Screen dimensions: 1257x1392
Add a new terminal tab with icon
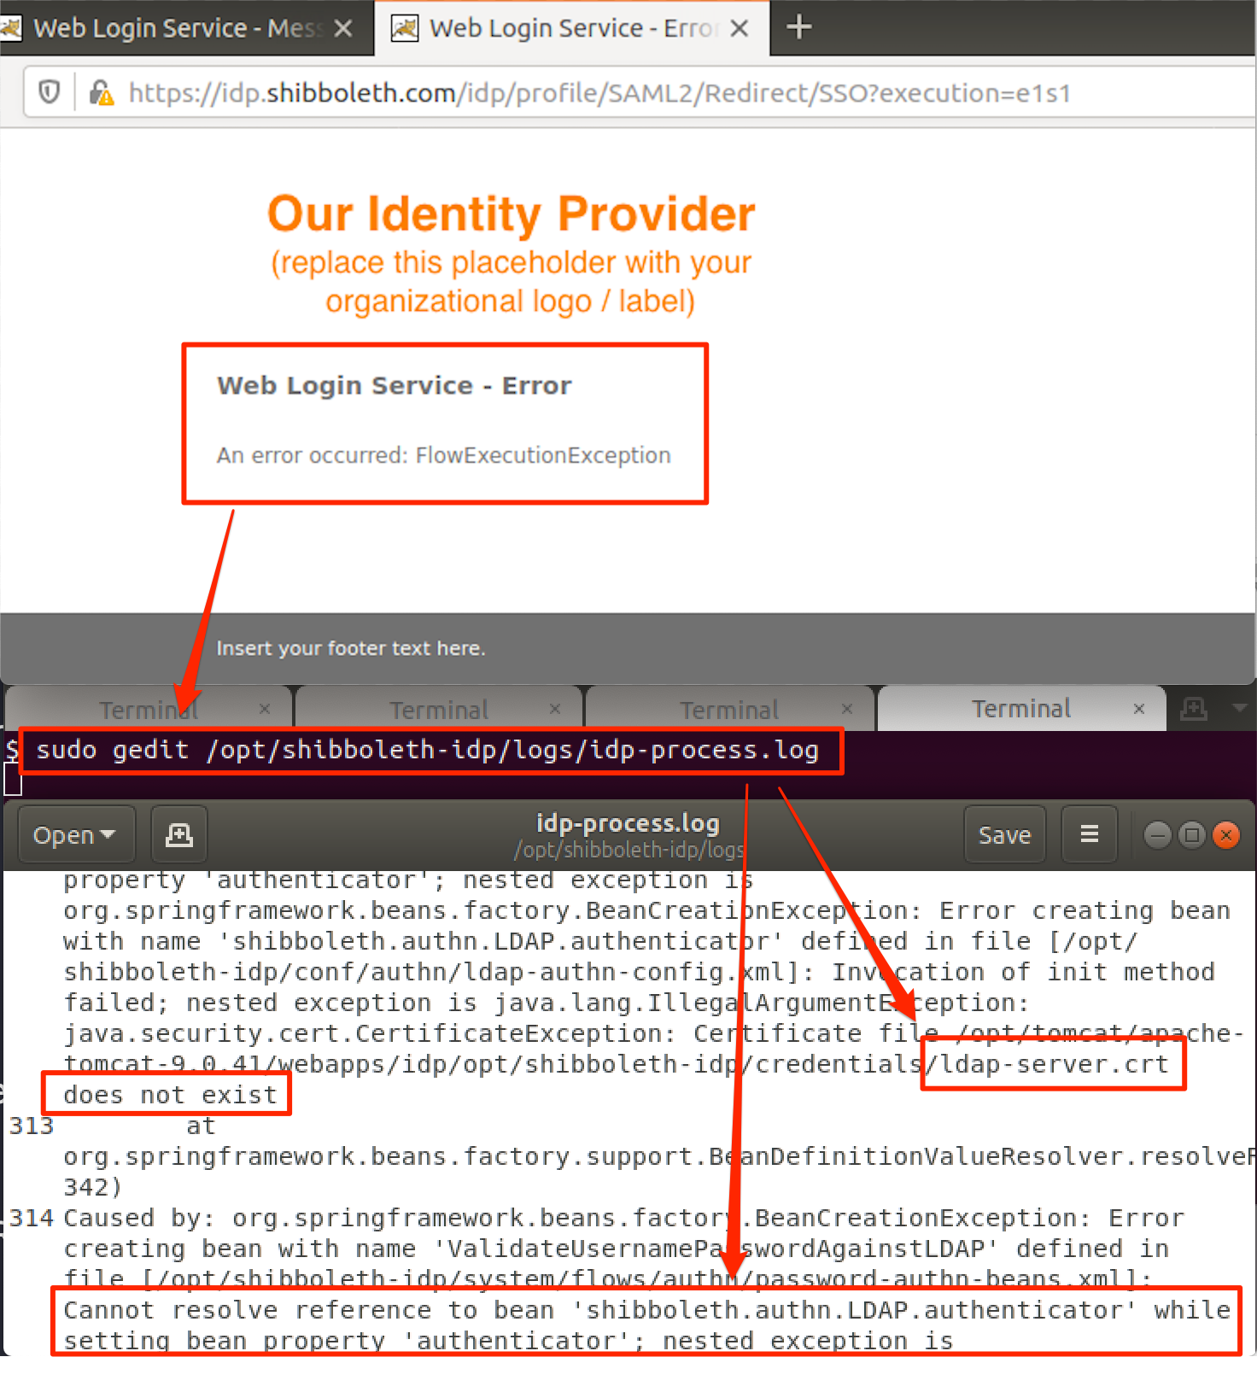click(1193, 709)
